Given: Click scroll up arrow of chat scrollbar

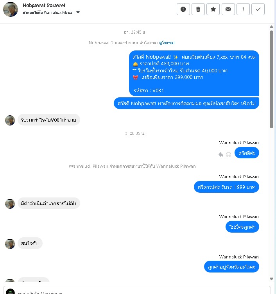Looking at the screenshot, I should click(271, 27).
